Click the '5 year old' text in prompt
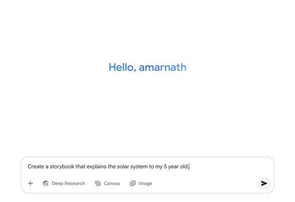The width and height of the screenshot is (295, 202). (x=176, y=167)
